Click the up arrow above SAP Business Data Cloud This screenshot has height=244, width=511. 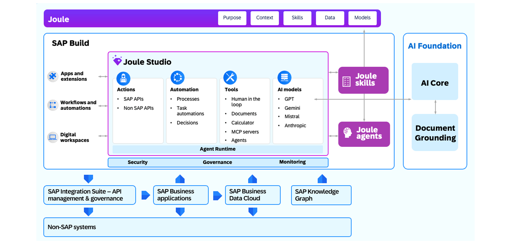tap(253, 179)
